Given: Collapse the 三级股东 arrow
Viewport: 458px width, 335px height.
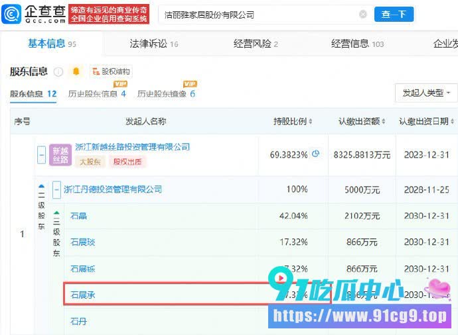Looking at the screenshot, I should click(x=56, y=213).
